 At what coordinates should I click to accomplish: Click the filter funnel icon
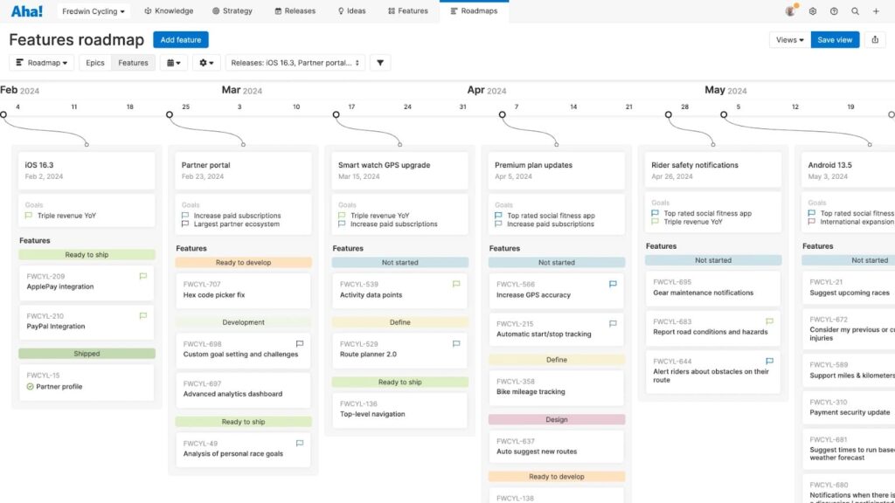click(380, 63)
